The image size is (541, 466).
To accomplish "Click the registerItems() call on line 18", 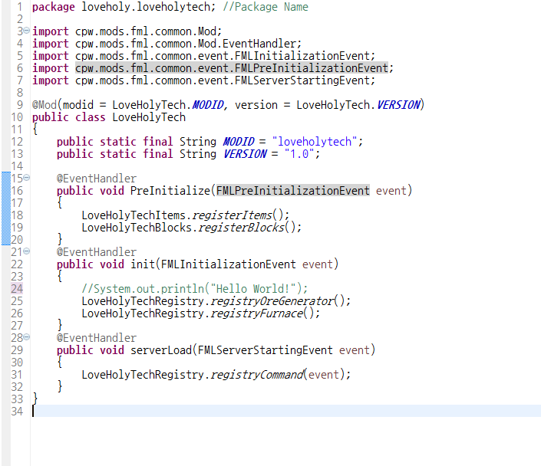I will [x=238, y=215].
